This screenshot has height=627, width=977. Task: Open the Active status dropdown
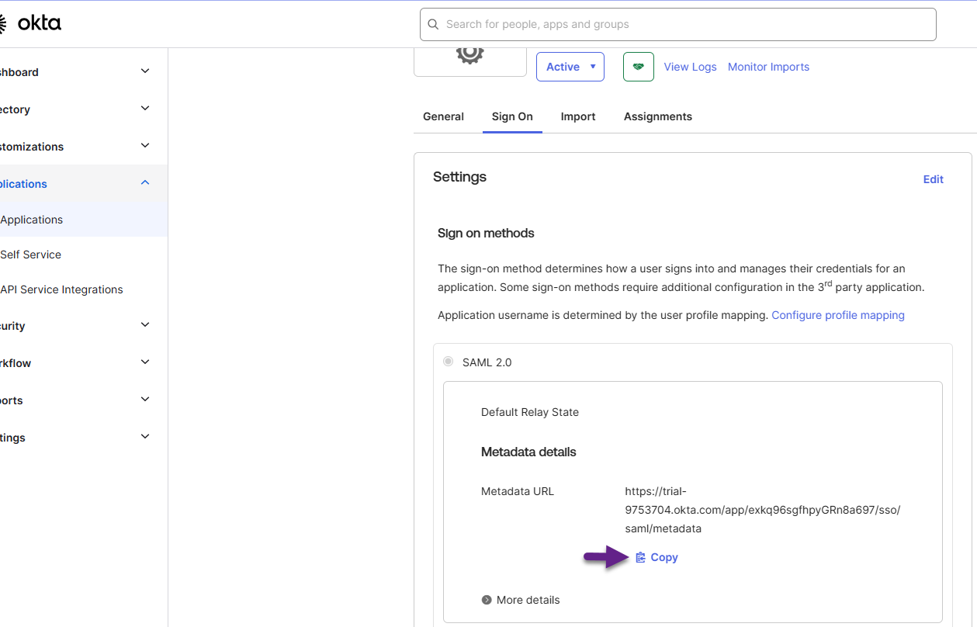pos(570,67)
